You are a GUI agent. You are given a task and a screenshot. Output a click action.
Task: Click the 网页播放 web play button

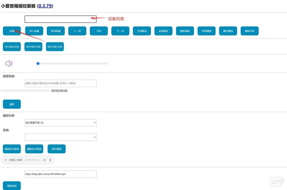pyautogui.click(x=57, y=149)
